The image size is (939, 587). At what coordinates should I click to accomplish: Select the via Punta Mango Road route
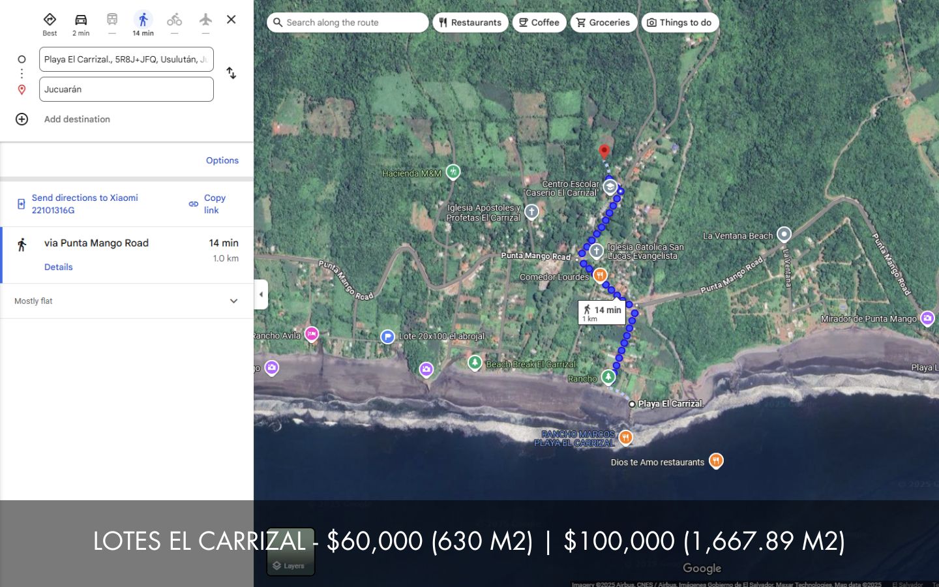coord(127,255)
